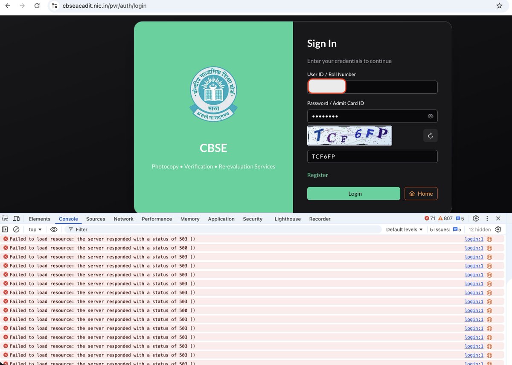Open the Network tab
Screen dimensions: 512x365
click(x=124, y=219)
